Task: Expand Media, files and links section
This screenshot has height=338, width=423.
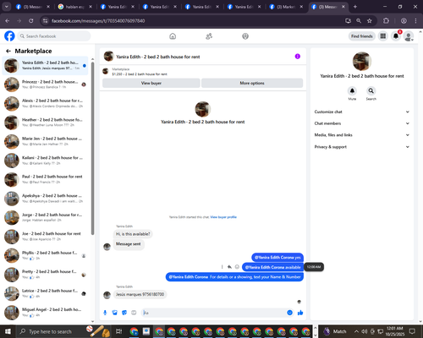Action: pyautogui.click(x=362, y=135)
